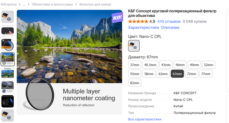This screenshot has height=123, width=229.
Task: Open thumbnail of fingers holding filter
Action: (8, 31)
